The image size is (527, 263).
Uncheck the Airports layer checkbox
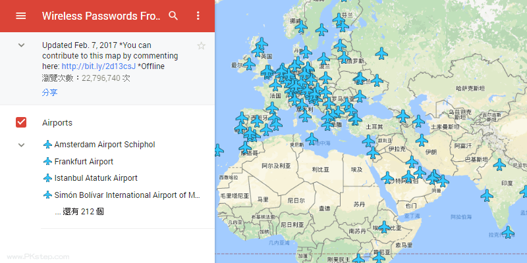pyautogui.click(x=21, y=122)
